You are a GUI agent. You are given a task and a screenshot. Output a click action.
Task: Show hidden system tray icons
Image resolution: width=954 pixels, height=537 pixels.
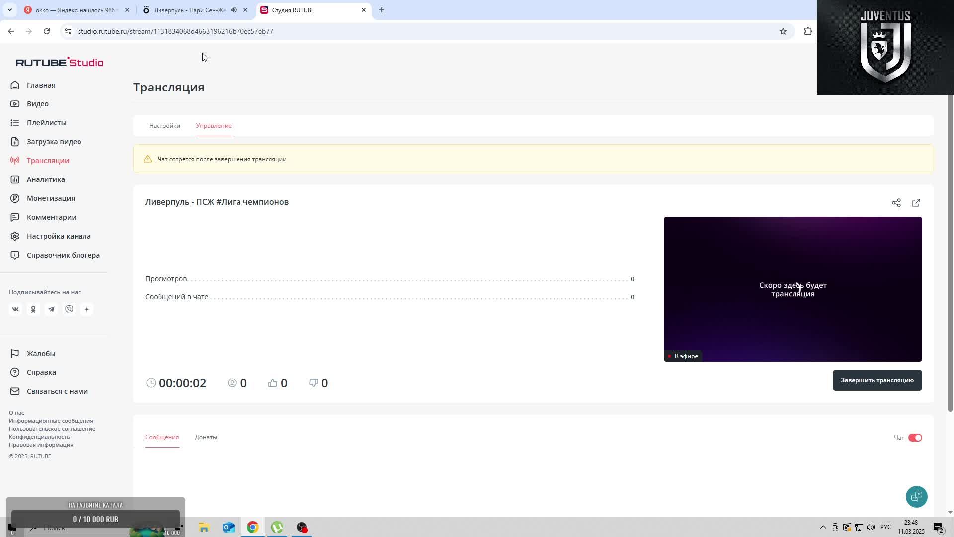tap(823, 527)
